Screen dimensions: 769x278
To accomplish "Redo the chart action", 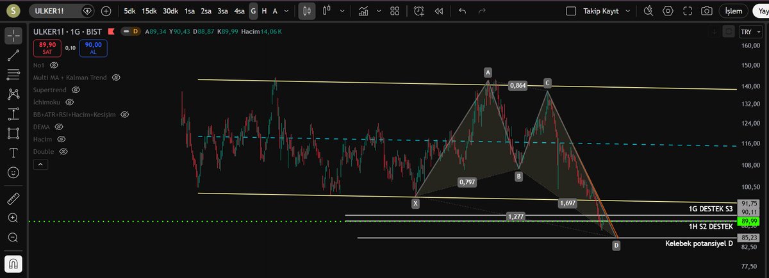I will (482, 11).
